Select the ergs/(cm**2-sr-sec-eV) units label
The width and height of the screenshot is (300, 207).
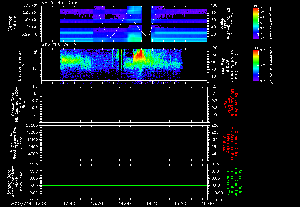(271, 65)
